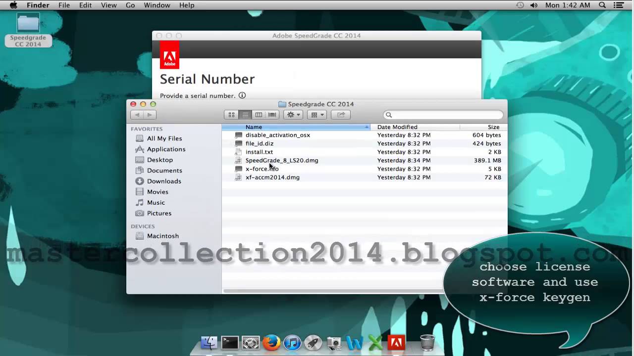
Task: Open the Finder menu in menu bar
Action: 38,5
